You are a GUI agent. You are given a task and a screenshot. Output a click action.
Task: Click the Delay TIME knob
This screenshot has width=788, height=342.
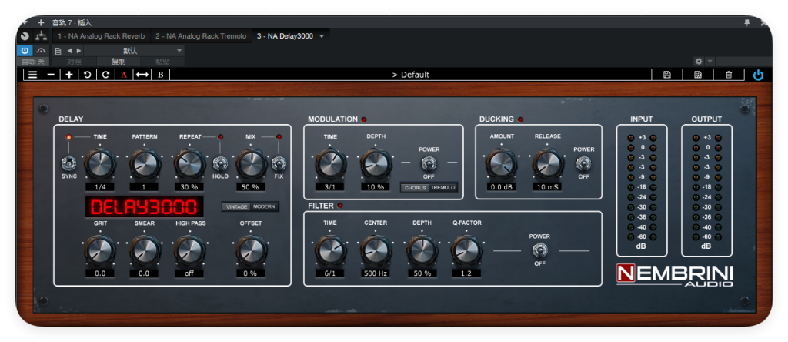(x=100, y=163)
